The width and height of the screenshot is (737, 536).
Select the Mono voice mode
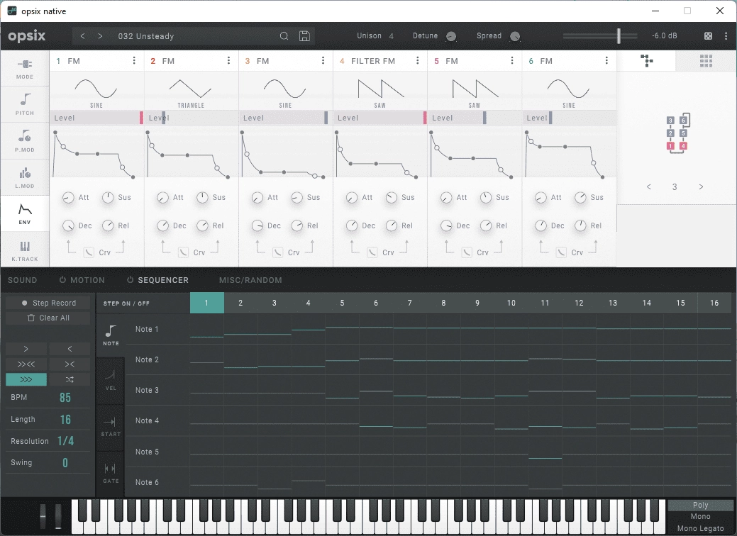point(700,516)
